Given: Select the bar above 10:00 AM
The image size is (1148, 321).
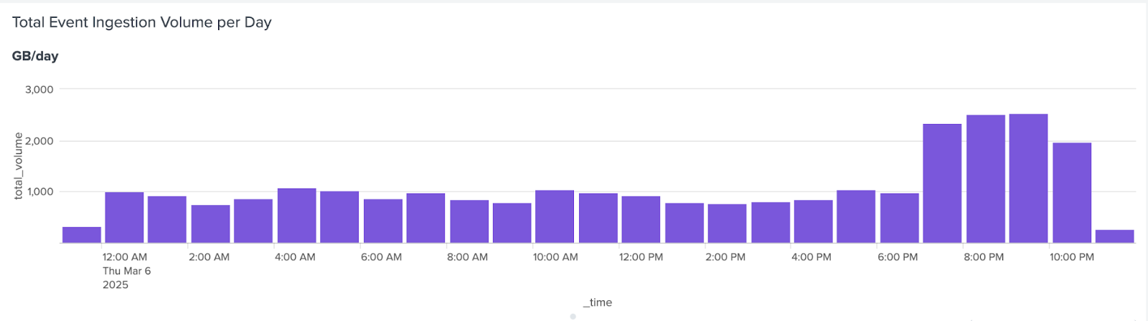Looking at the screenshot, I should (555, 217).
